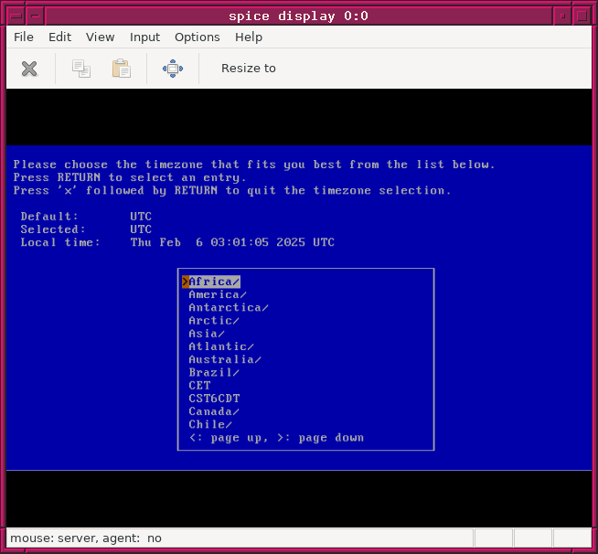Select the Antarctica/ timezone entry
The height and width of the screenshot is (554, 598).
coord(229,307)
